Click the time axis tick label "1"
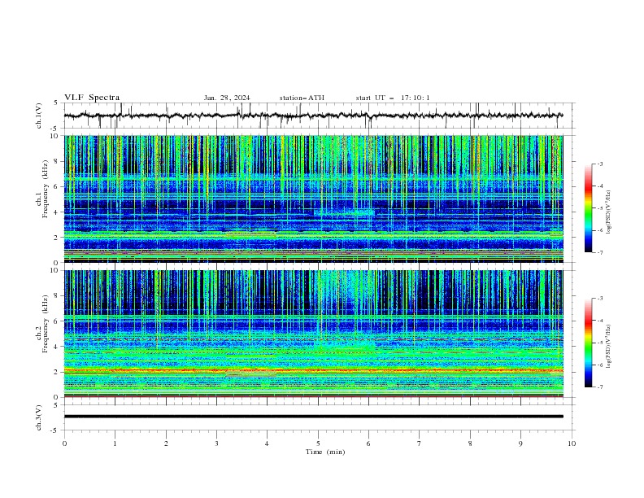The height and width of the screenshot is (498, 644). click(x=115, y=443)
